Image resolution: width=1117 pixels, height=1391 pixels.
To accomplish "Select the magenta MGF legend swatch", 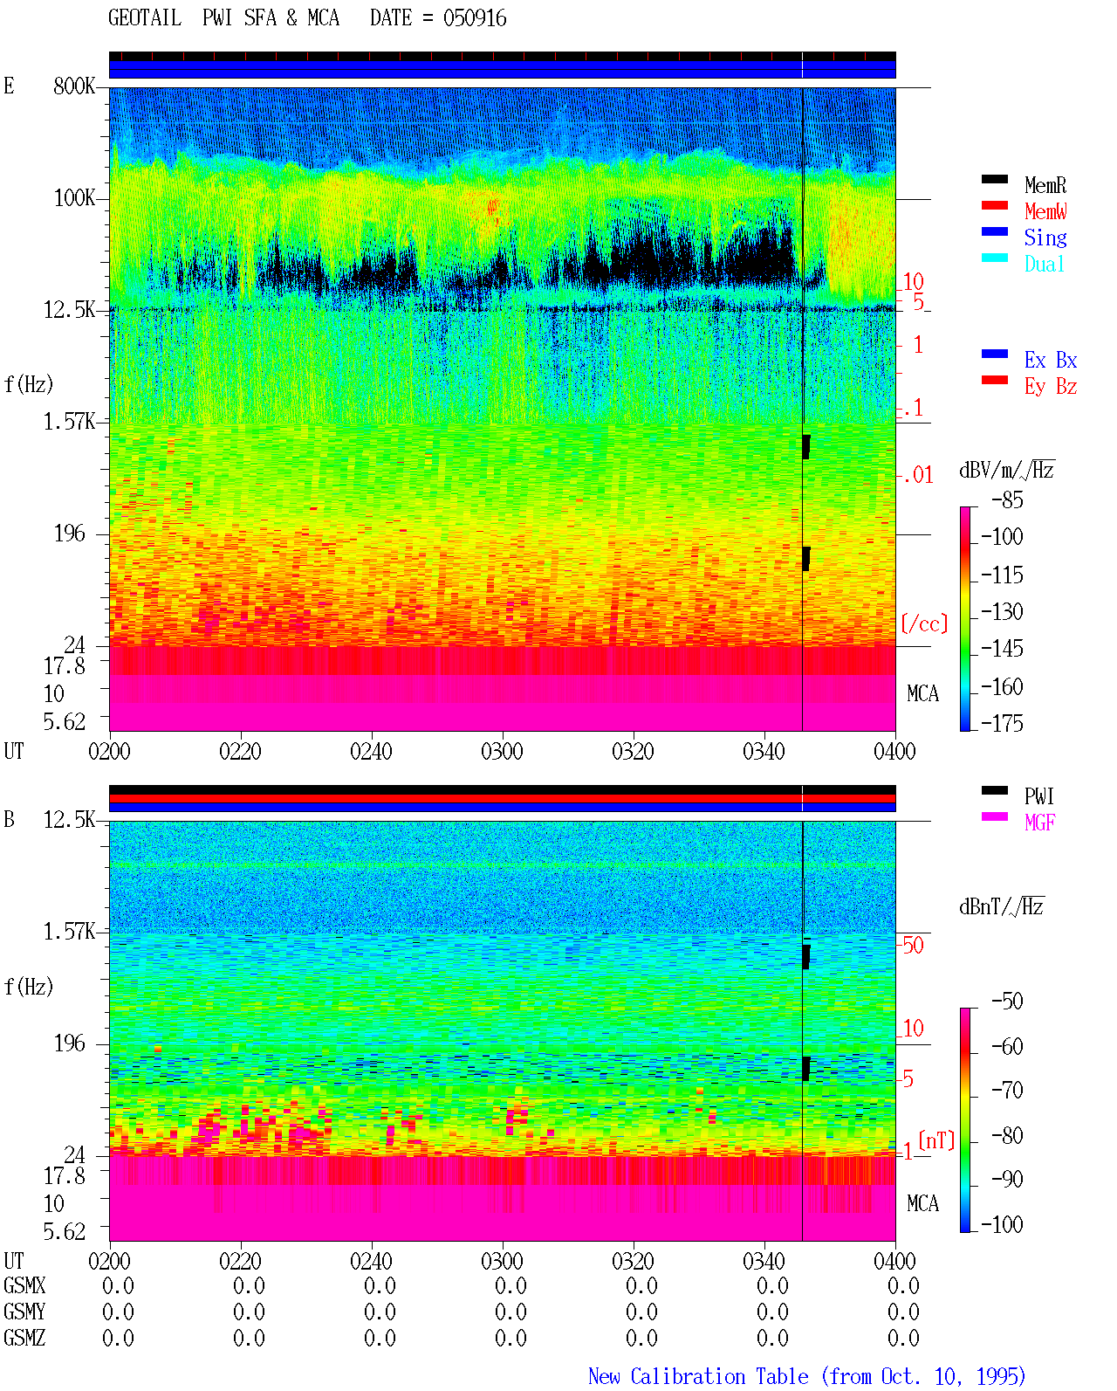I will click(995, 817).
